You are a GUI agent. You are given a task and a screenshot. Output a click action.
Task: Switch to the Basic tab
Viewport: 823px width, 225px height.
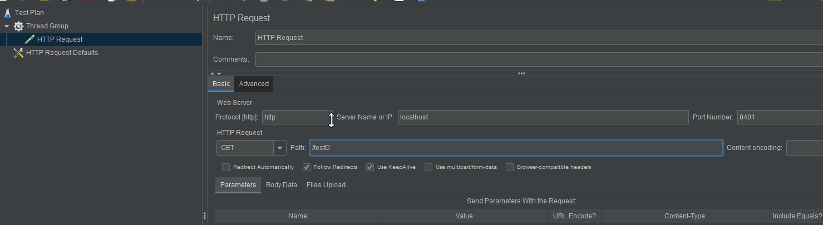[221, 84]
